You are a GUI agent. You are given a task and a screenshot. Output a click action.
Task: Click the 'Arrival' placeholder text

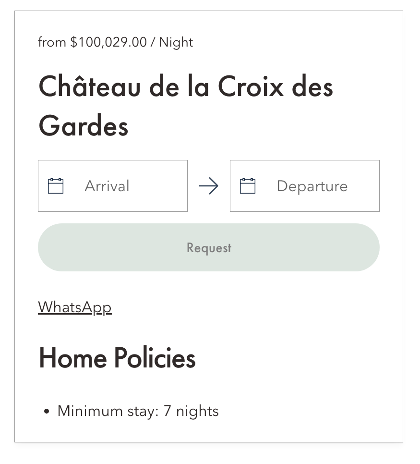click(x=107, y=186)
